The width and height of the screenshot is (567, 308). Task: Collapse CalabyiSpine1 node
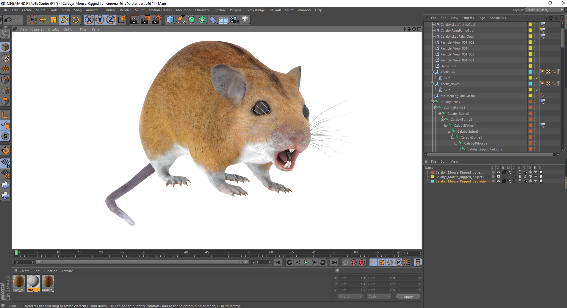pos(436,108)
